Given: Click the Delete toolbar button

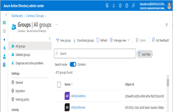Looking at the screenshot, I should tap(141, 40).
